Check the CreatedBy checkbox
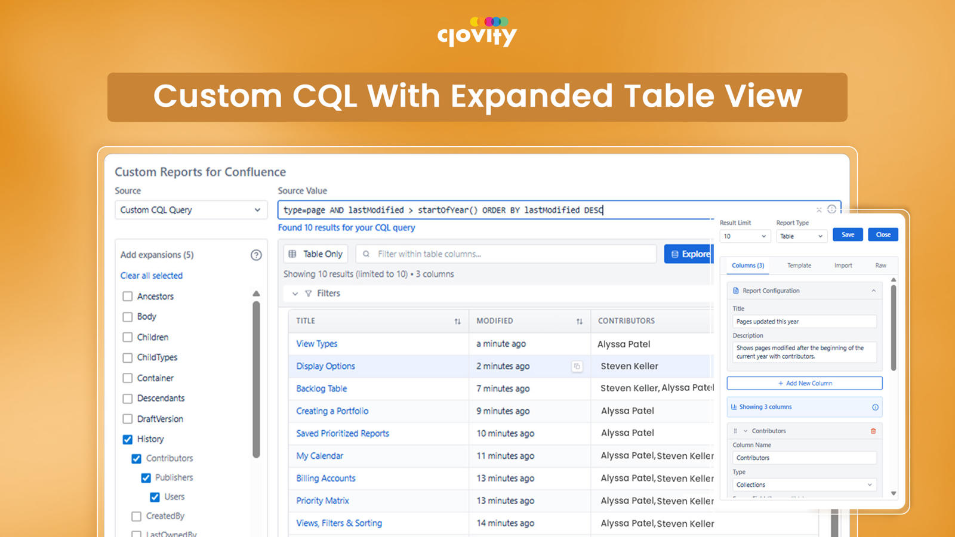 [136, 516]
